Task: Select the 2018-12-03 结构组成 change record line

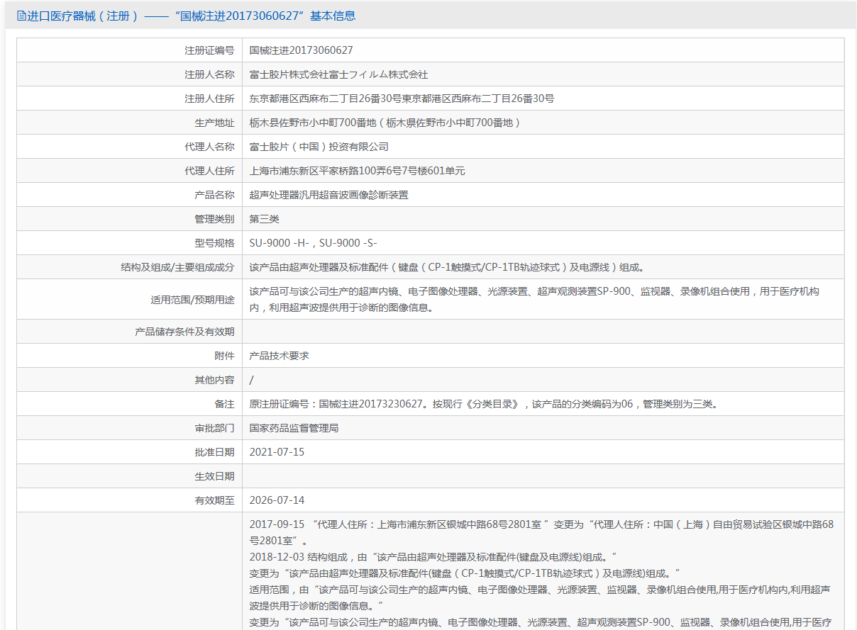Action: tap(433, 557)
